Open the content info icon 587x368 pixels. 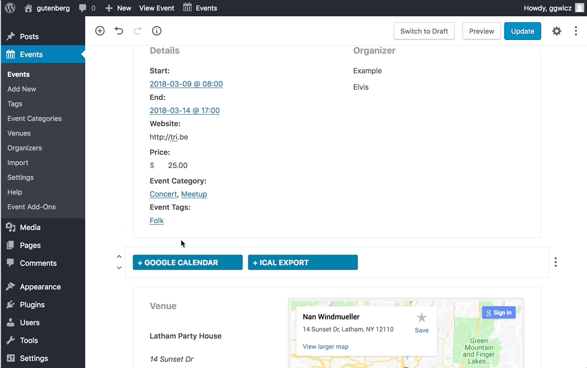click(x=157, y=31)
